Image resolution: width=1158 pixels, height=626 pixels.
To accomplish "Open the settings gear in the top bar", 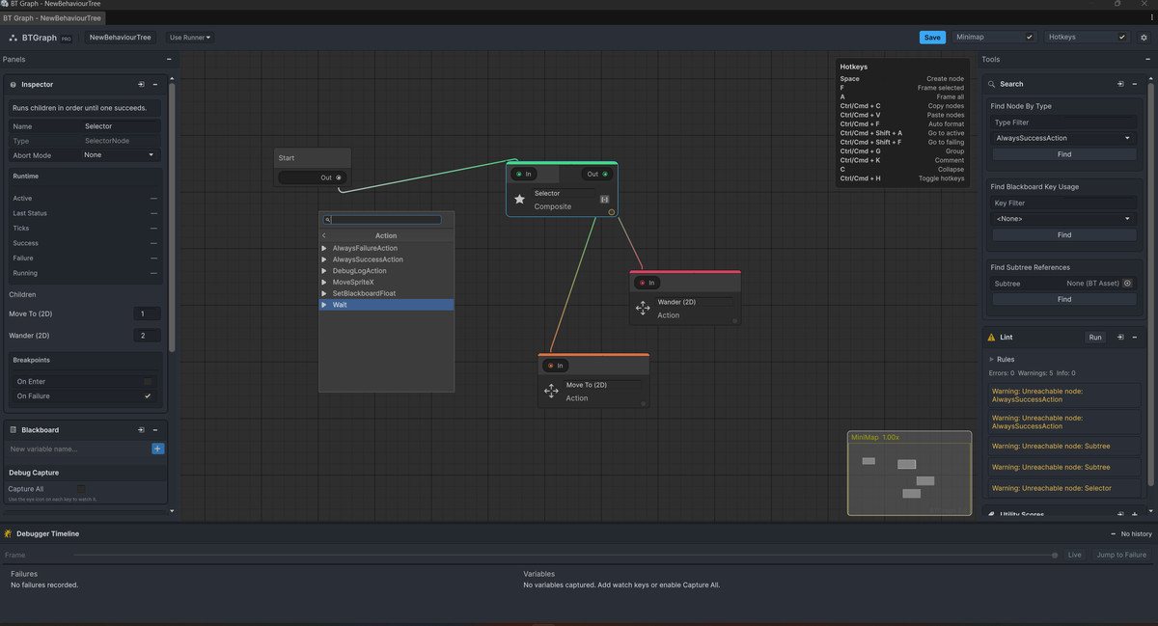I will (x=1144, y=38).
